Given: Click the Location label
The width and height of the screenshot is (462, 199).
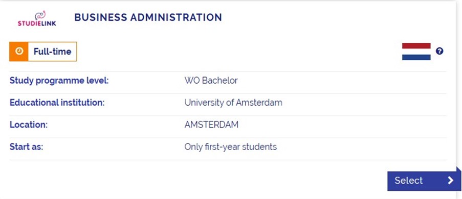Looking at the screenshot, I should click(x=29, y=125).
